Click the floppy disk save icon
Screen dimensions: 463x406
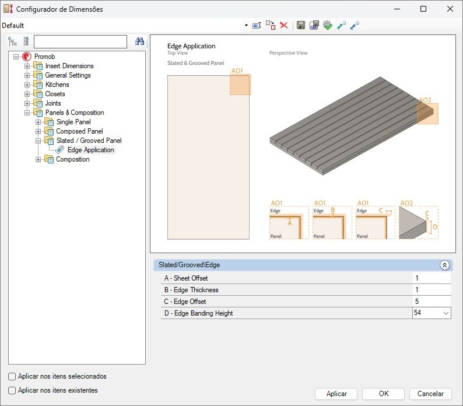pyautogui.click(x=300, y=25)
